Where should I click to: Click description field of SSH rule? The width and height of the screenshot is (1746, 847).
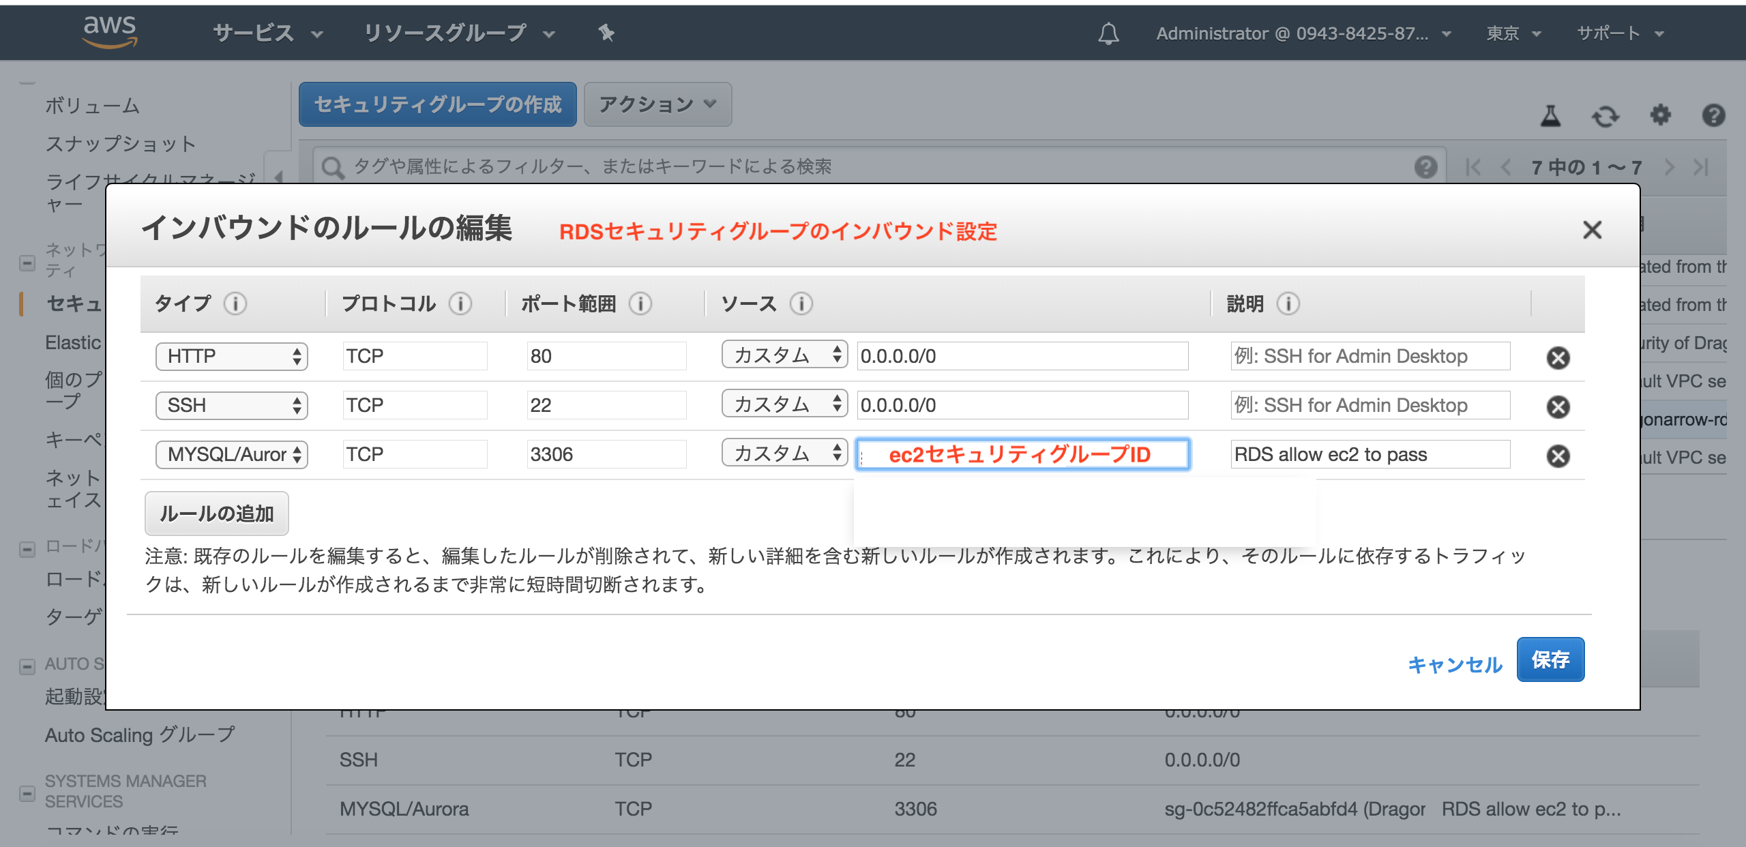pos(1370,406)
